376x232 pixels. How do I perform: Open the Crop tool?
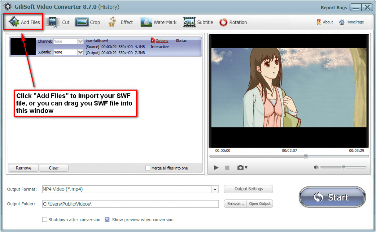coord(87,22)
